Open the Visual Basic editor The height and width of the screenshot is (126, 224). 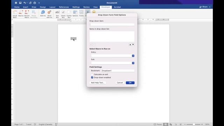[15, 14]
